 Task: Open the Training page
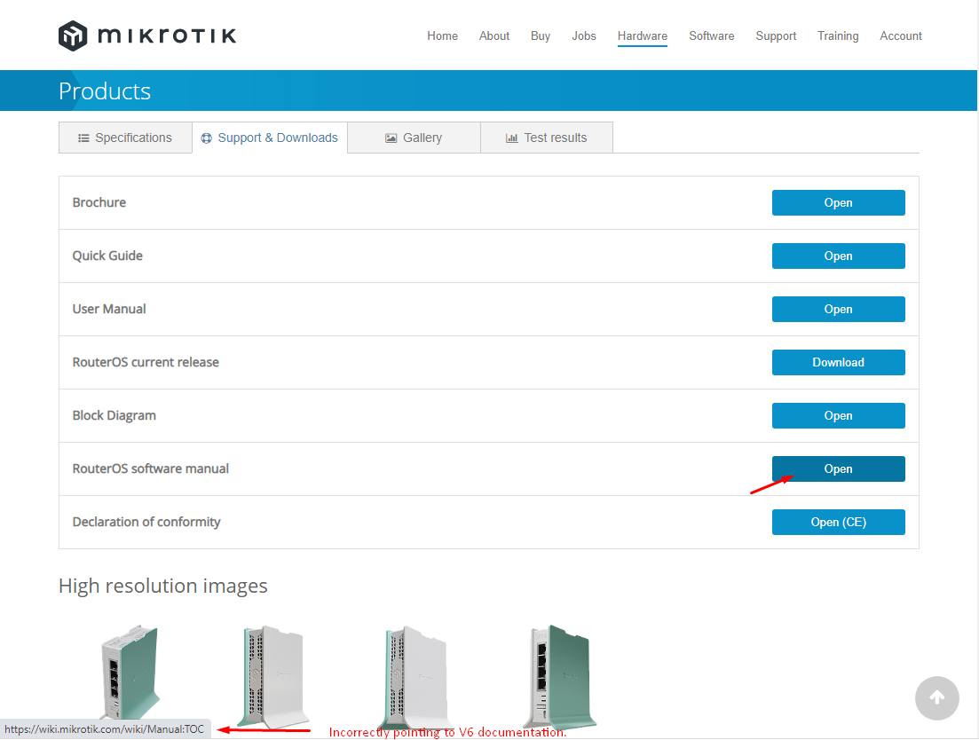click(x=837, y=36)
